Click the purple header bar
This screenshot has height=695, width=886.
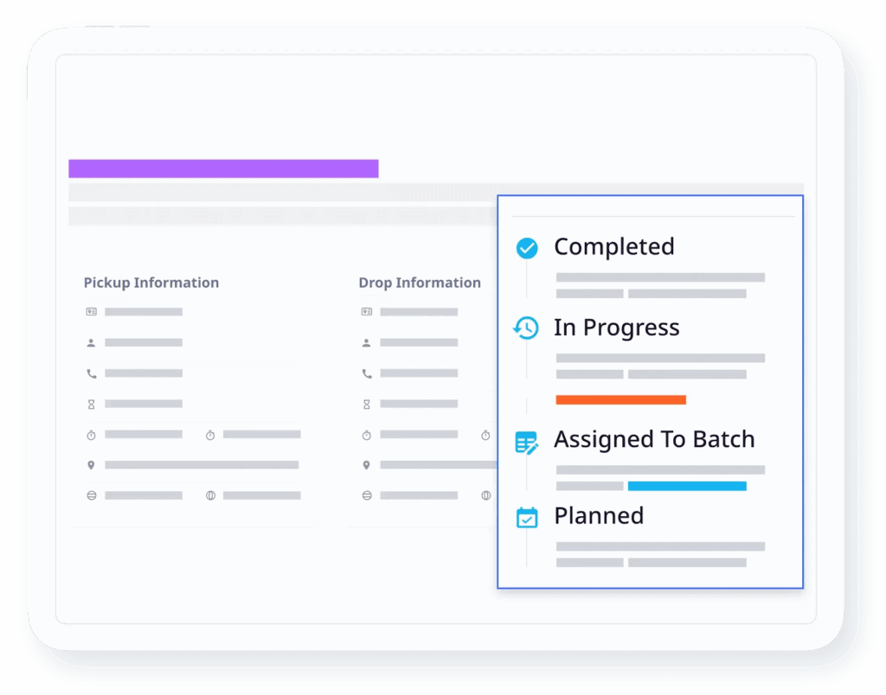coord(223,169)
